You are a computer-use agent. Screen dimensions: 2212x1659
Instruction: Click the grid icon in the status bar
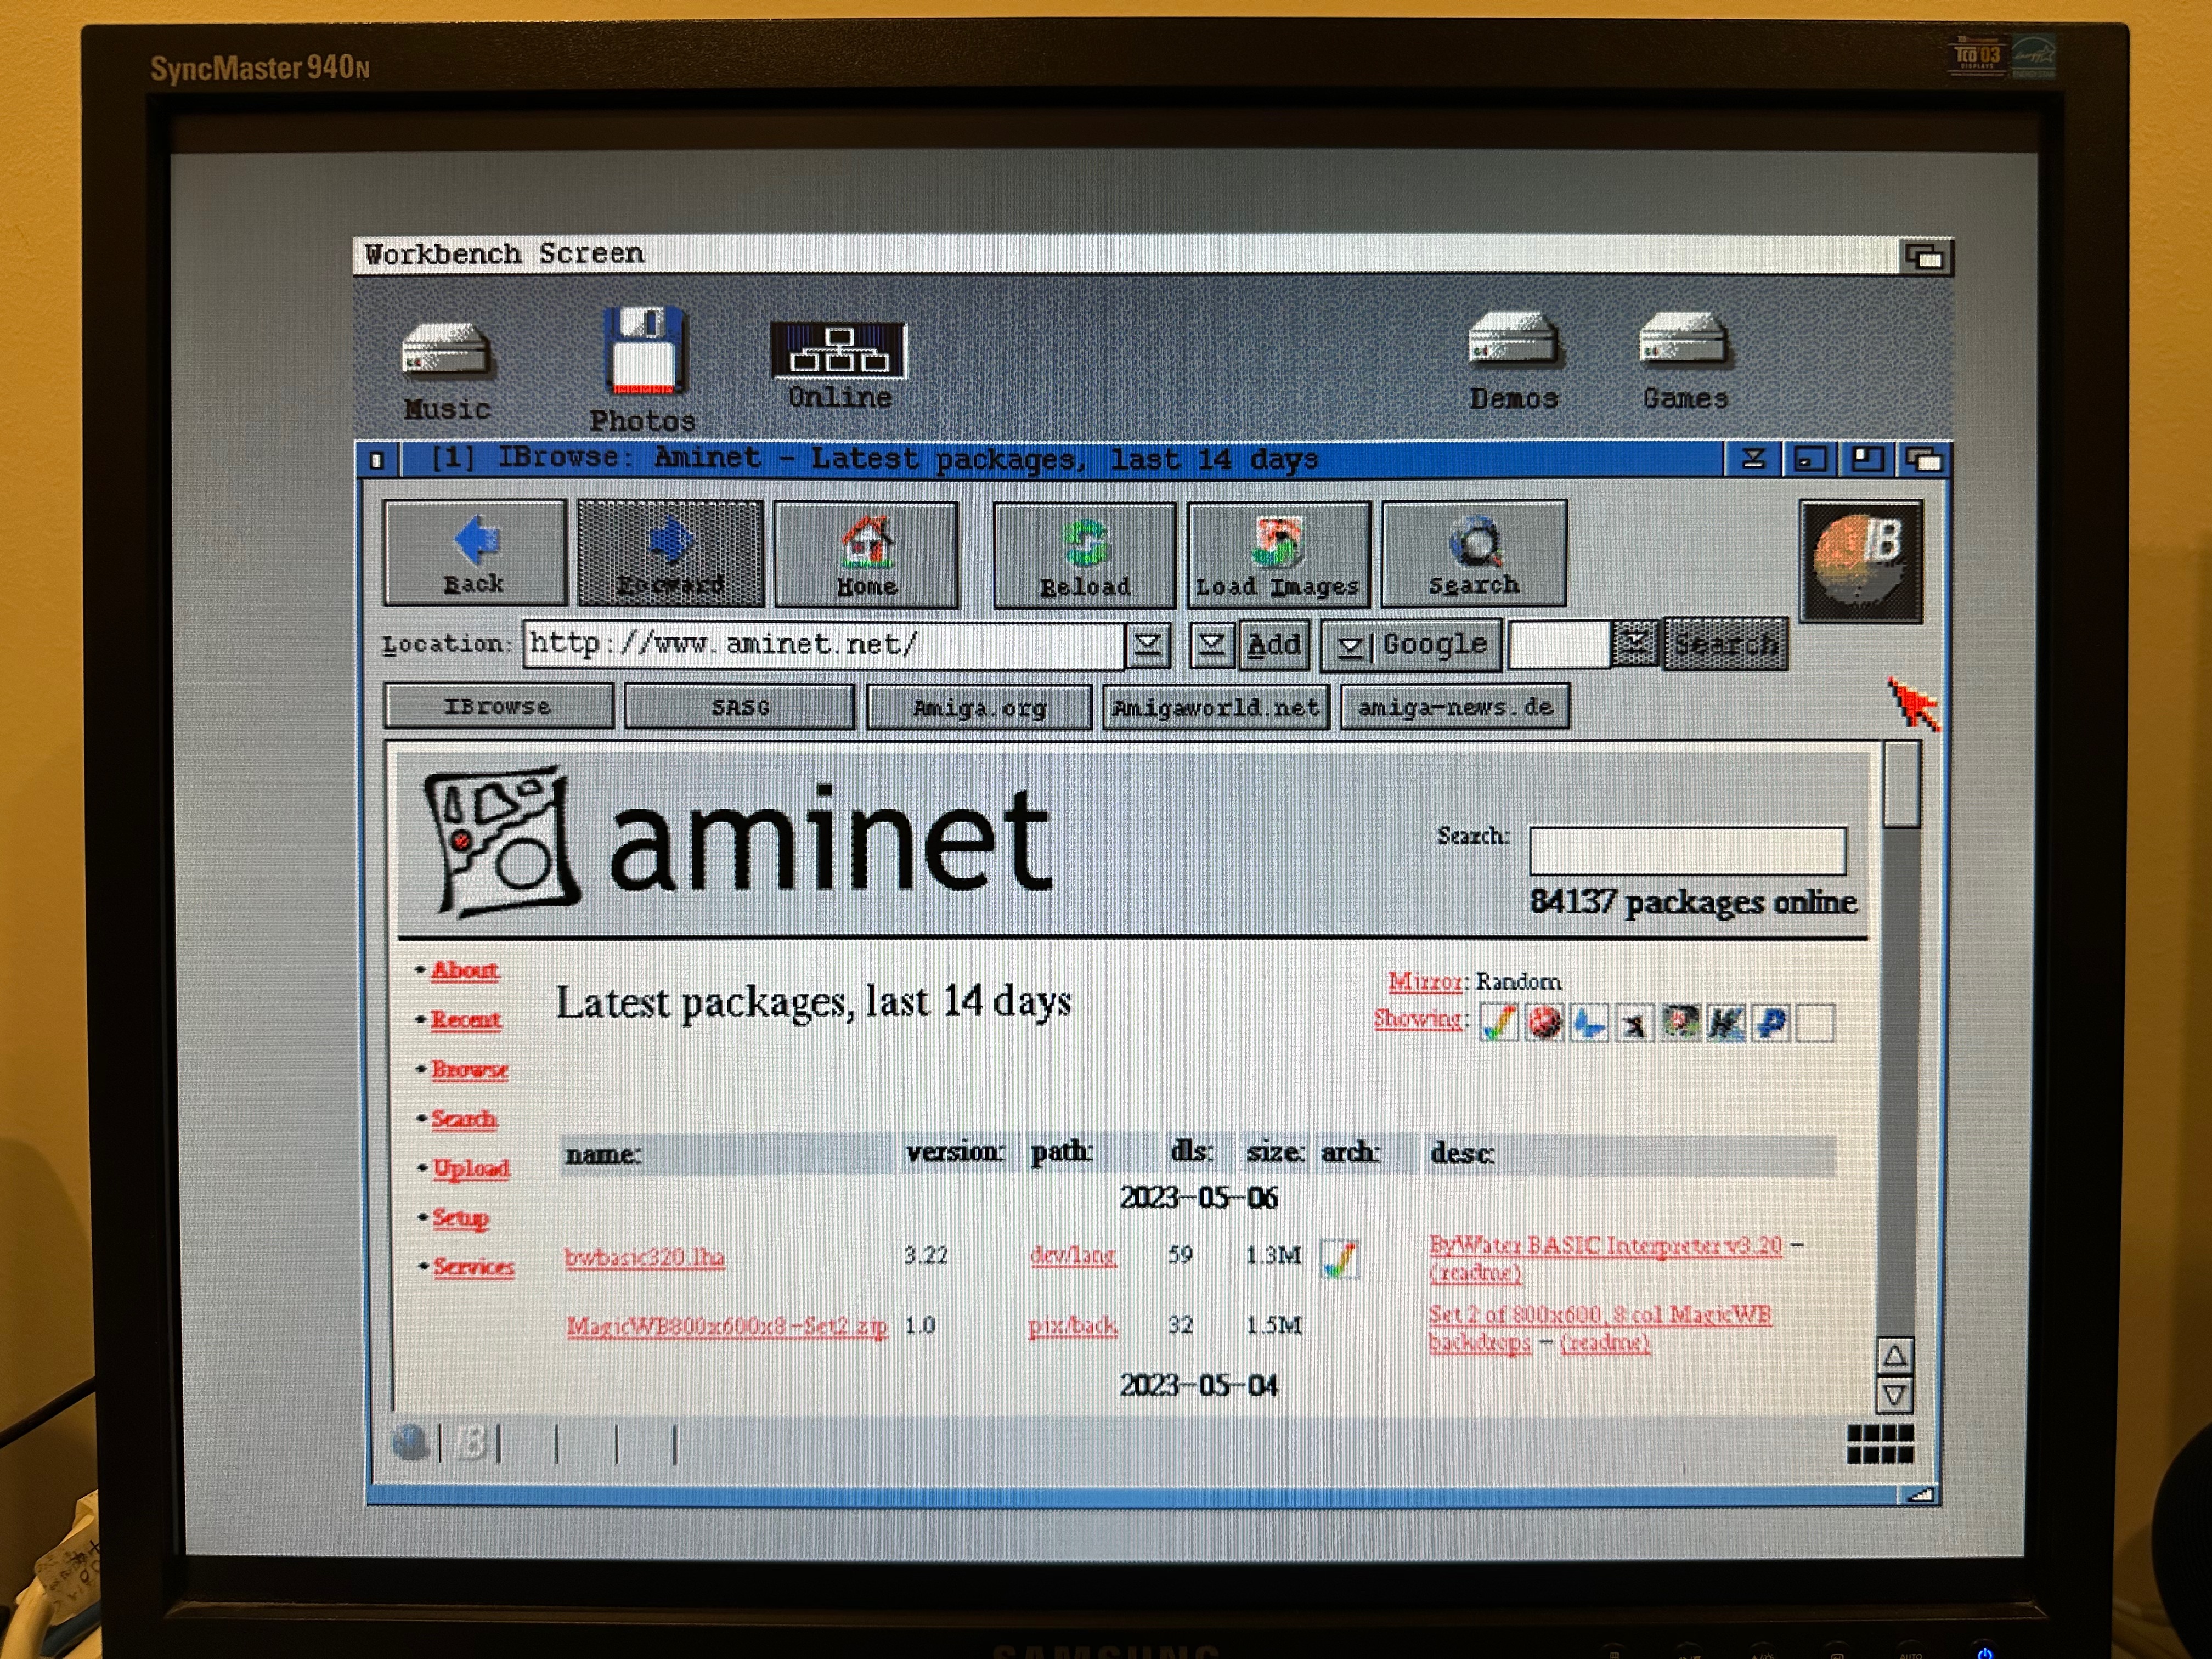coord(1879,1444)
